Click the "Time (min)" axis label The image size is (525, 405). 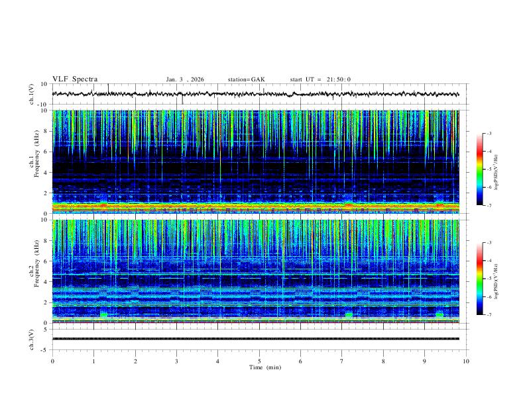[x=265, y=367]
